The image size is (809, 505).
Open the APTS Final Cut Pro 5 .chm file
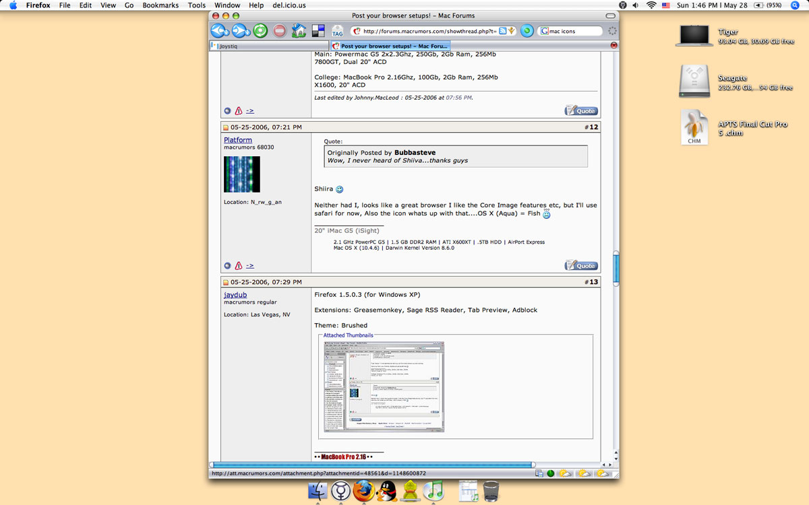pyautogui.click(x=694, y=127)
